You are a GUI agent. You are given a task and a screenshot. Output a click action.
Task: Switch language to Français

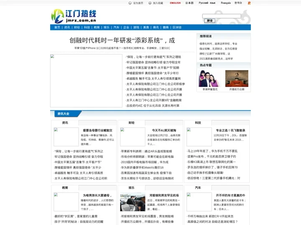pyautogui.click(x=226, y=3)
